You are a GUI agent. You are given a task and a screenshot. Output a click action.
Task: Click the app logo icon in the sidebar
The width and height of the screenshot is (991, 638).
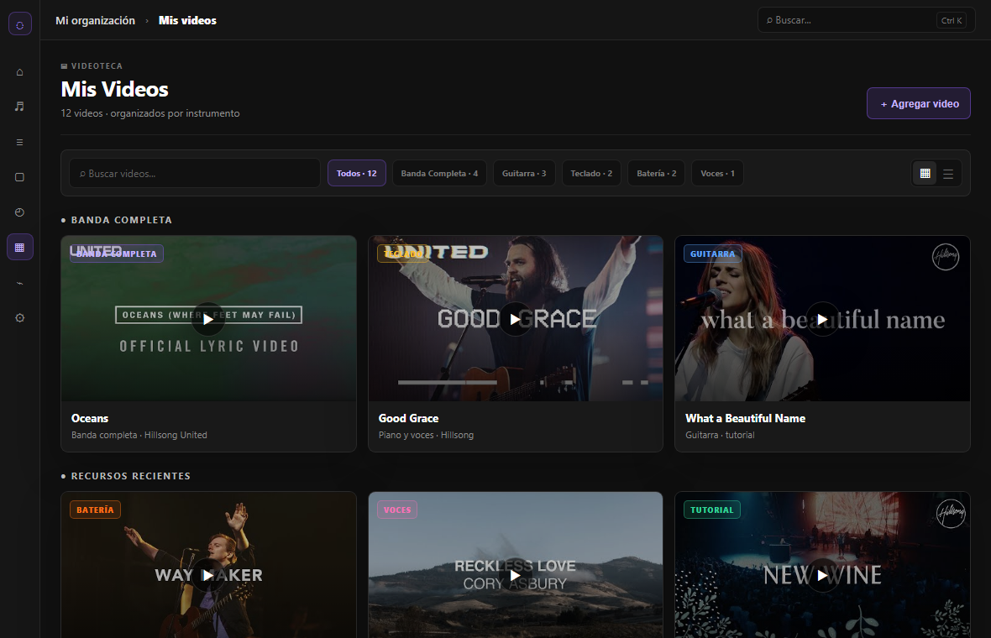(x=20, y=24)
